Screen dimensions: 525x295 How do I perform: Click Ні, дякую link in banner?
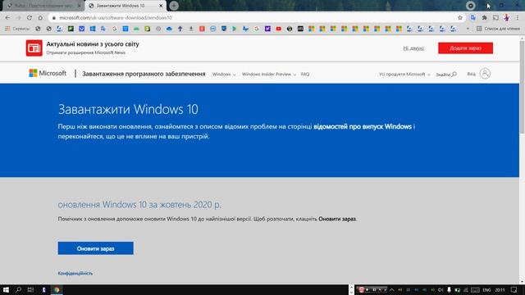[413, 48]
